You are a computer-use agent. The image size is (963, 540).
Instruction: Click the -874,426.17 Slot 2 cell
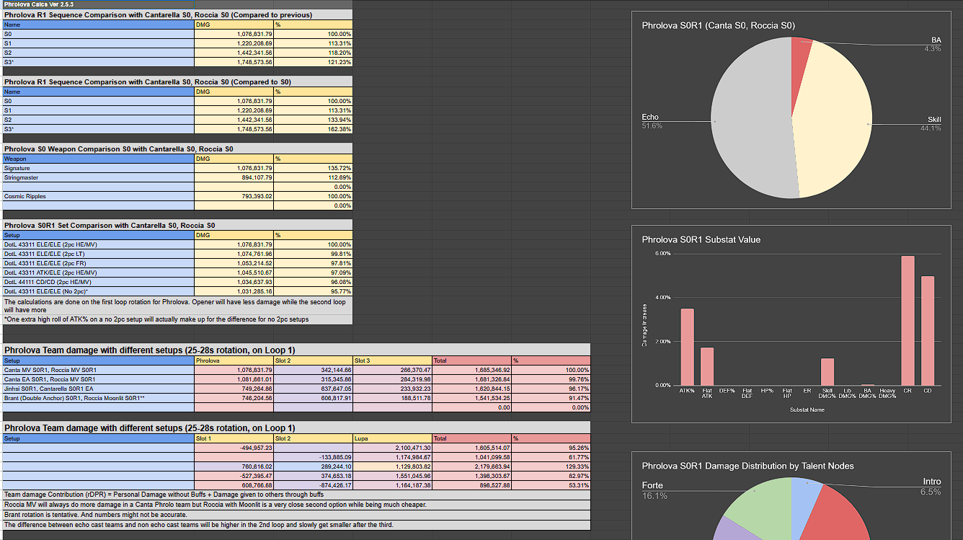[313, 485]
